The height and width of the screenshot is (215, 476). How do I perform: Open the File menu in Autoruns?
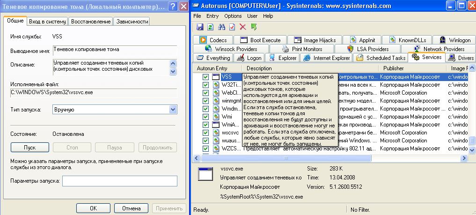point(197,16)
